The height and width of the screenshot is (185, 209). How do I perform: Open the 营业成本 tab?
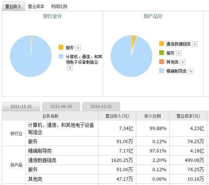tap(36, 6)
